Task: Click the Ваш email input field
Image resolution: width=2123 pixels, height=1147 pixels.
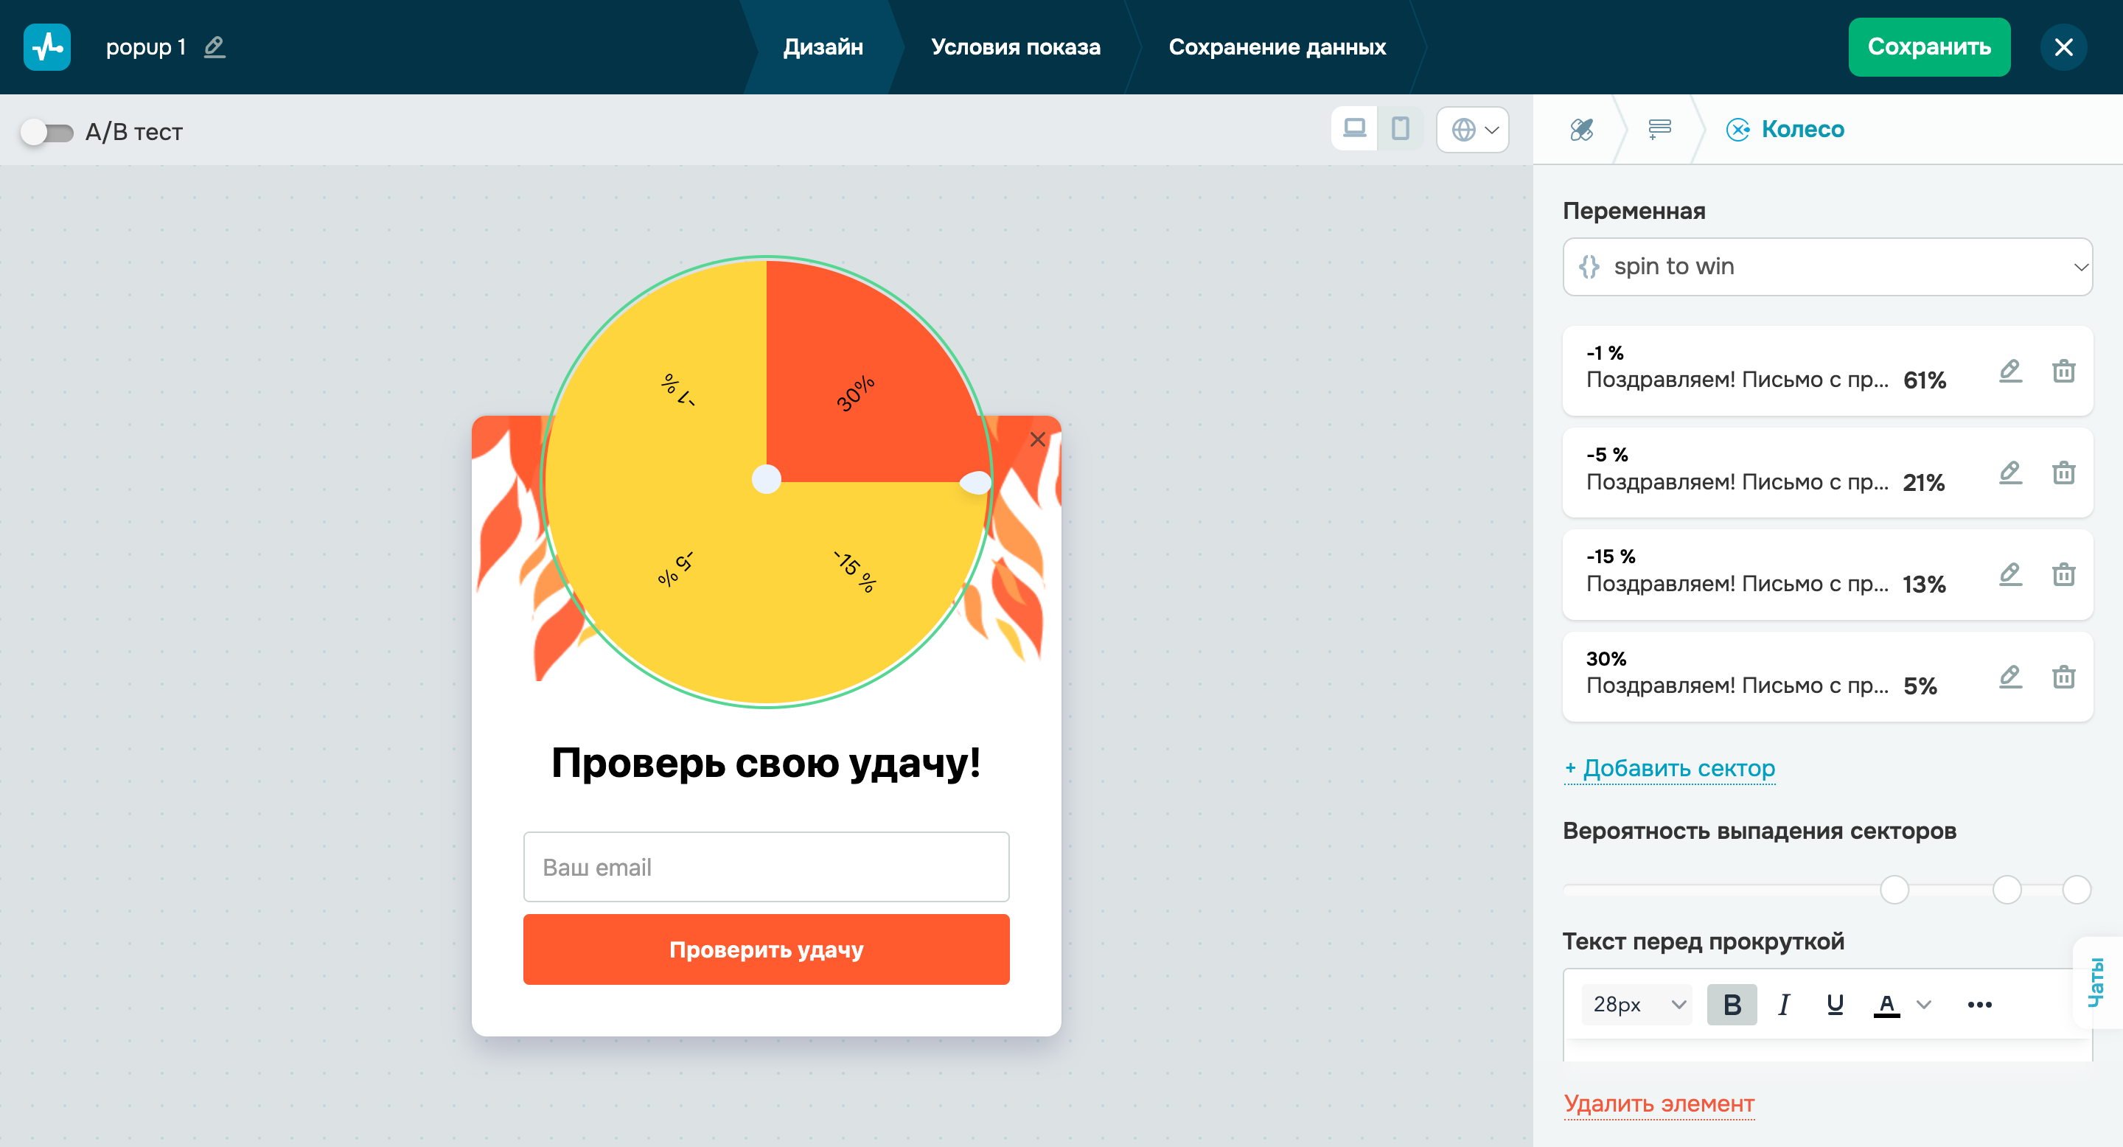Action: point(765,866)
